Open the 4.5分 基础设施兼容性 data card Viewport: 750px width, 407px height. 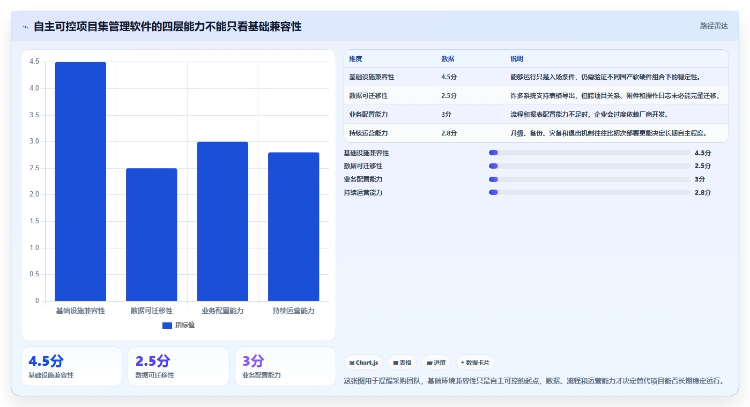(72, 366)
